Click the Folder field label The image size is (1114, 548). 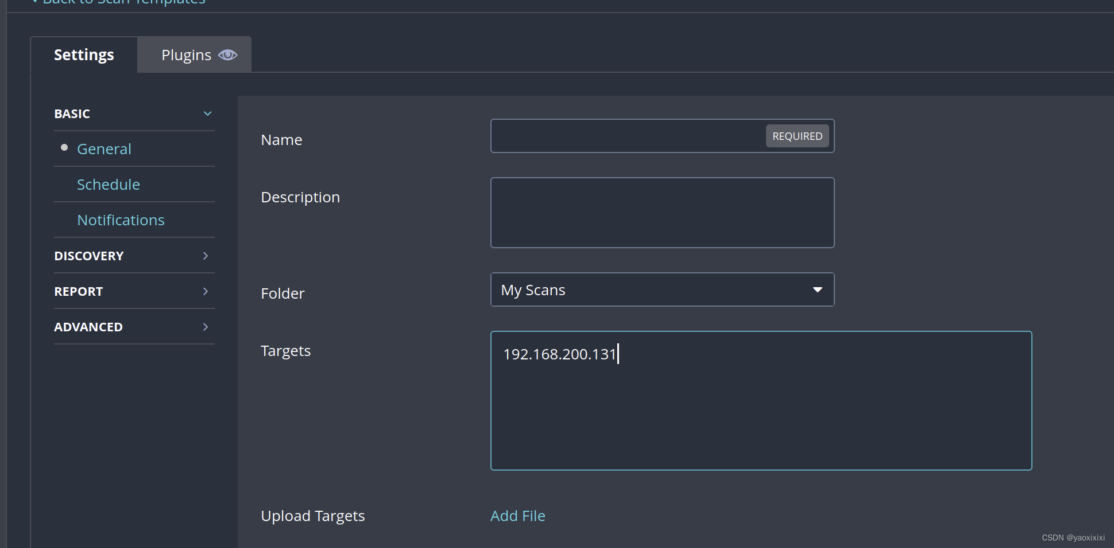coord(283,293)
